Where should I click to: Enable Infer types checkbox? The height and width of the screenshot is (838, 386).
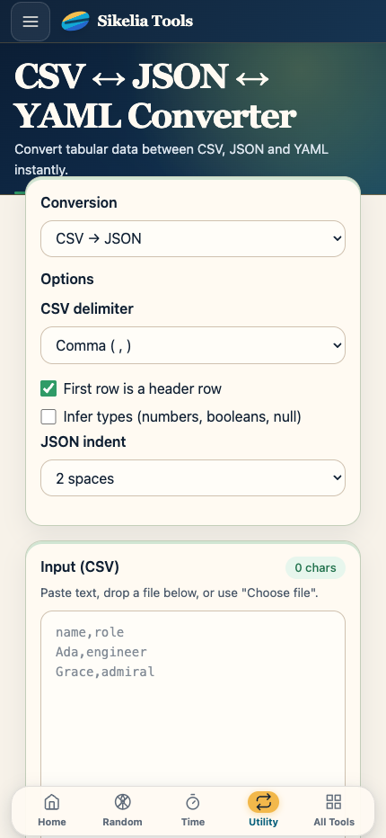(x=48, y=417)
